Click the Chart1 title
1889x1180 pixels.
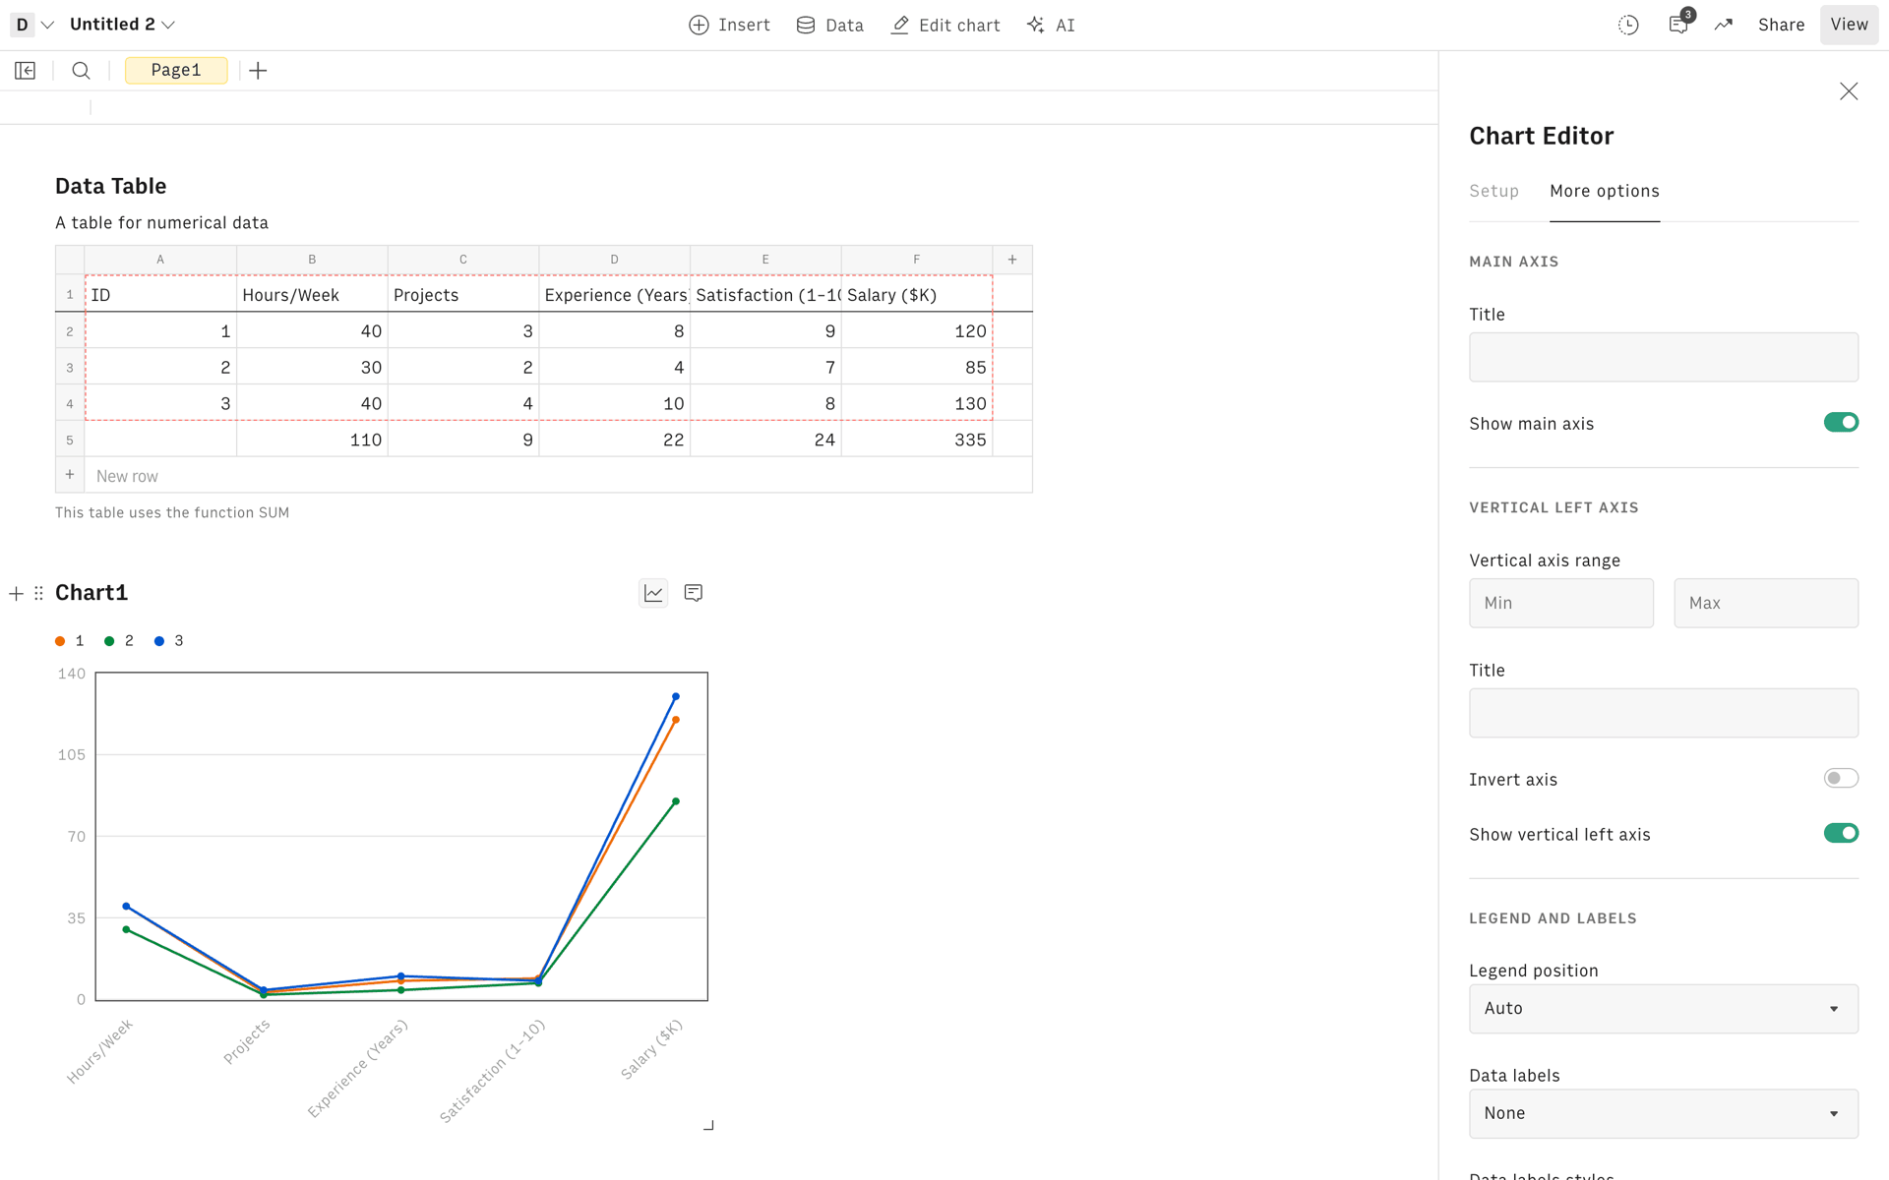pos(91,593)
